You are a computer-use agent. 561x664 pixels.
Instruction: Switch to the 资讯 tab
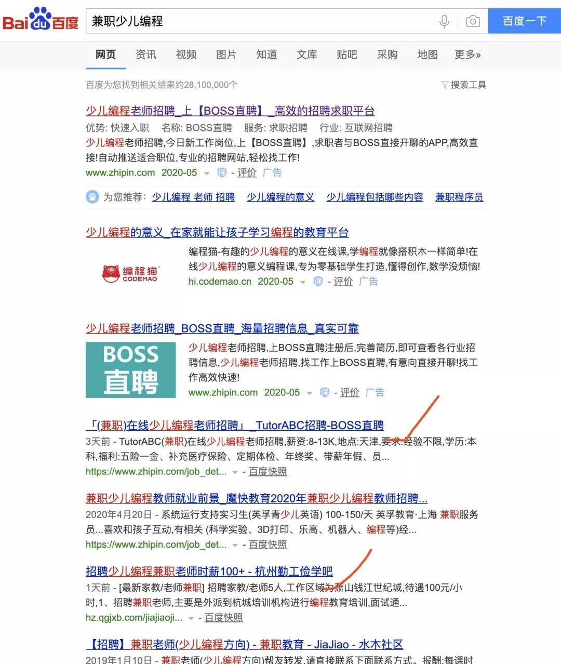coord(146,55)
